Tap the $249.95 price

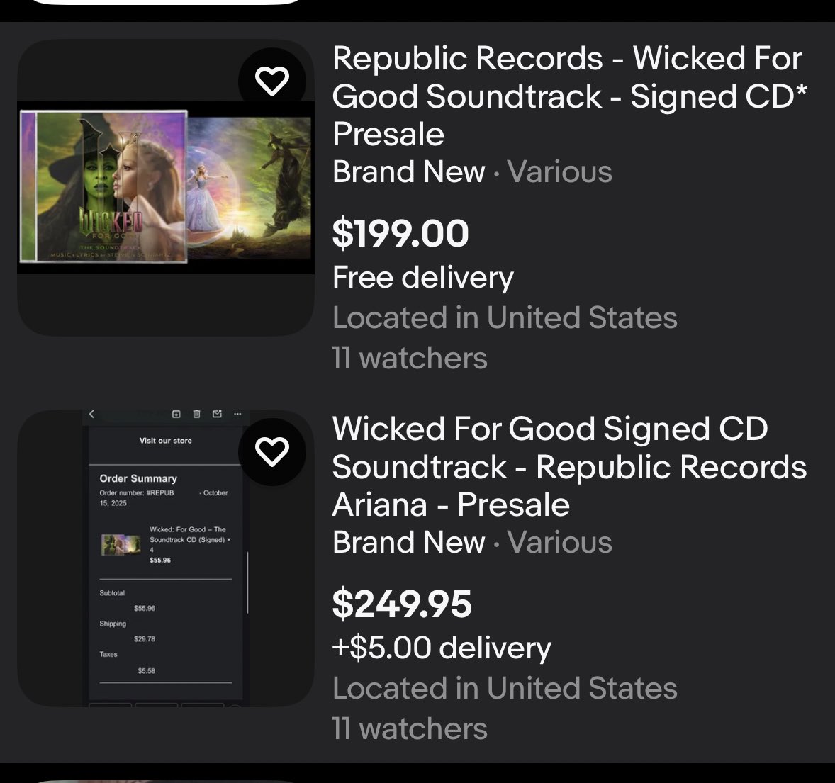pos(402,604)
